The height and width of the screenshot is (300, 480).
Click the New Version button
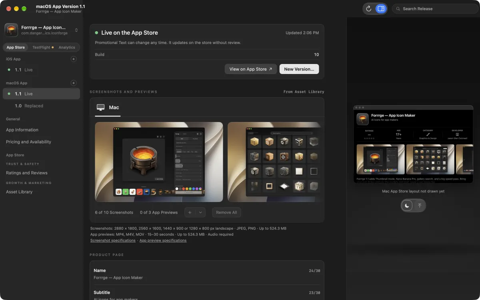click(x=299, y=69)
